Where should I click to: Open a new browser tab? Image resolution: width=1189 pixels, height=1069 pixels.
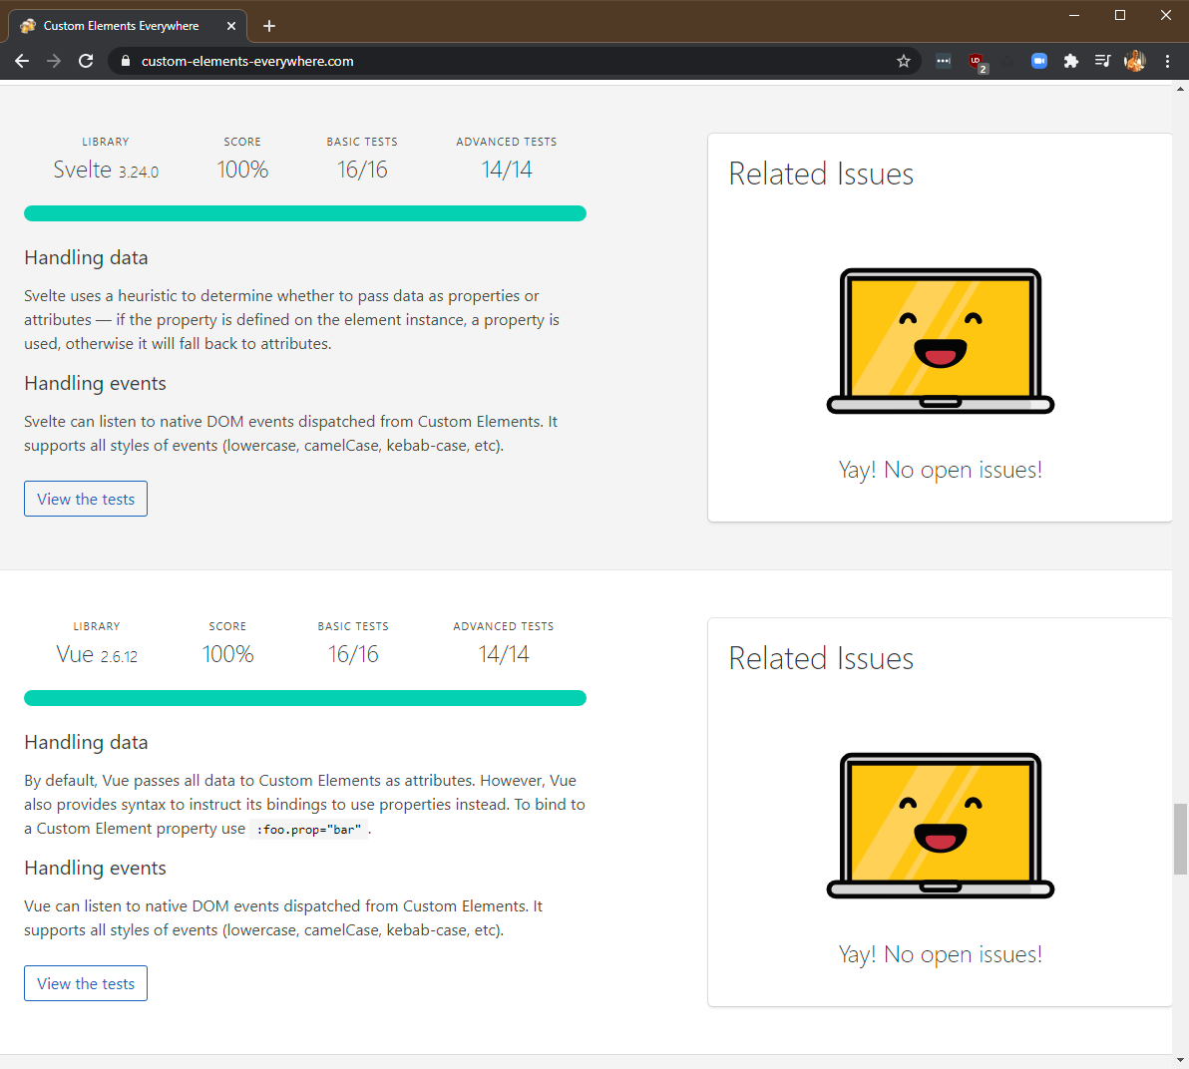click(268, 26)
